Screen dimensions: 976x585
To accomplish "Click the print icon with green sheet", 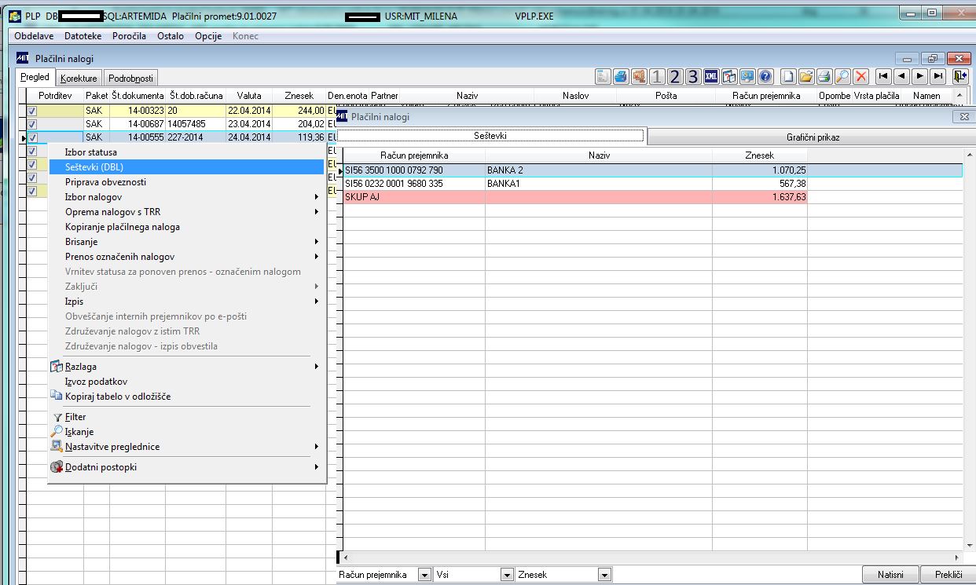I will (824, 76).
